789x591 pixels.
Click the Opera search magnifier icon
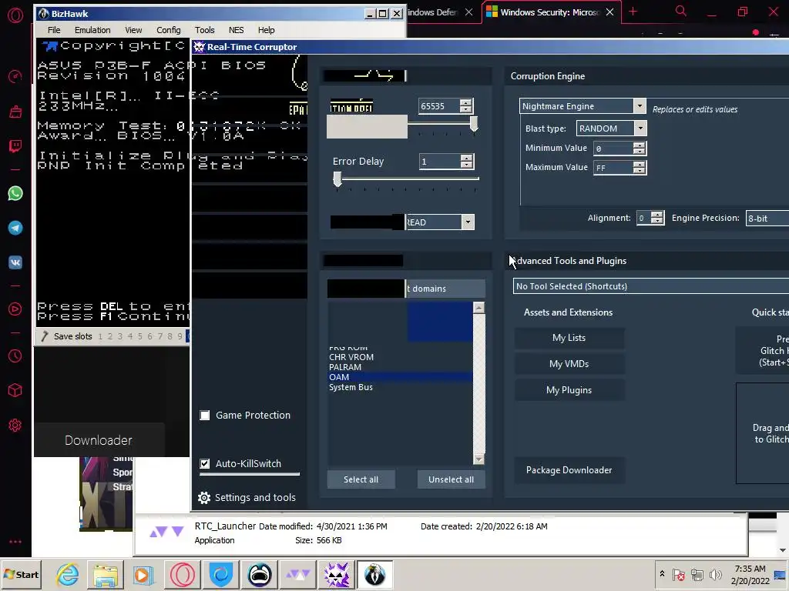(x=681, y=11)
